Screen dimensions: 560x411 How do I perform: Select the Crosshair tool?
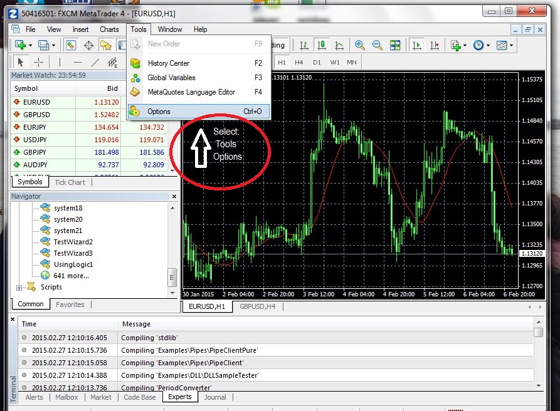[x=38, y=63]
